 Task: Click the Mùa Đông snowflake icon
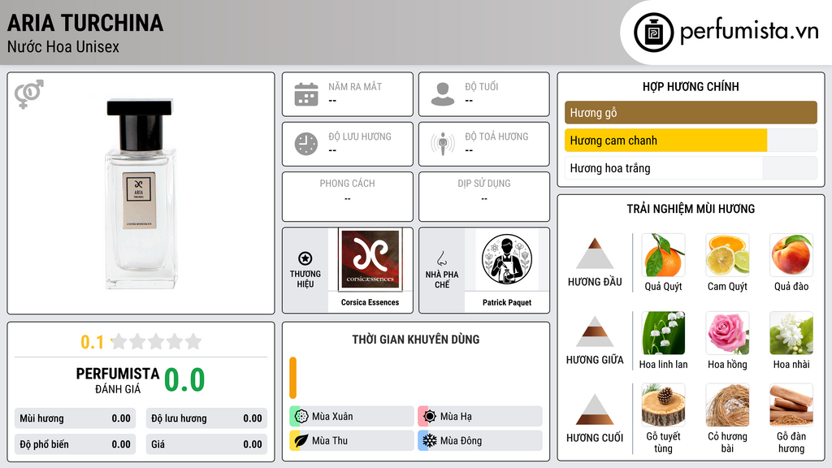pos(430,440)
